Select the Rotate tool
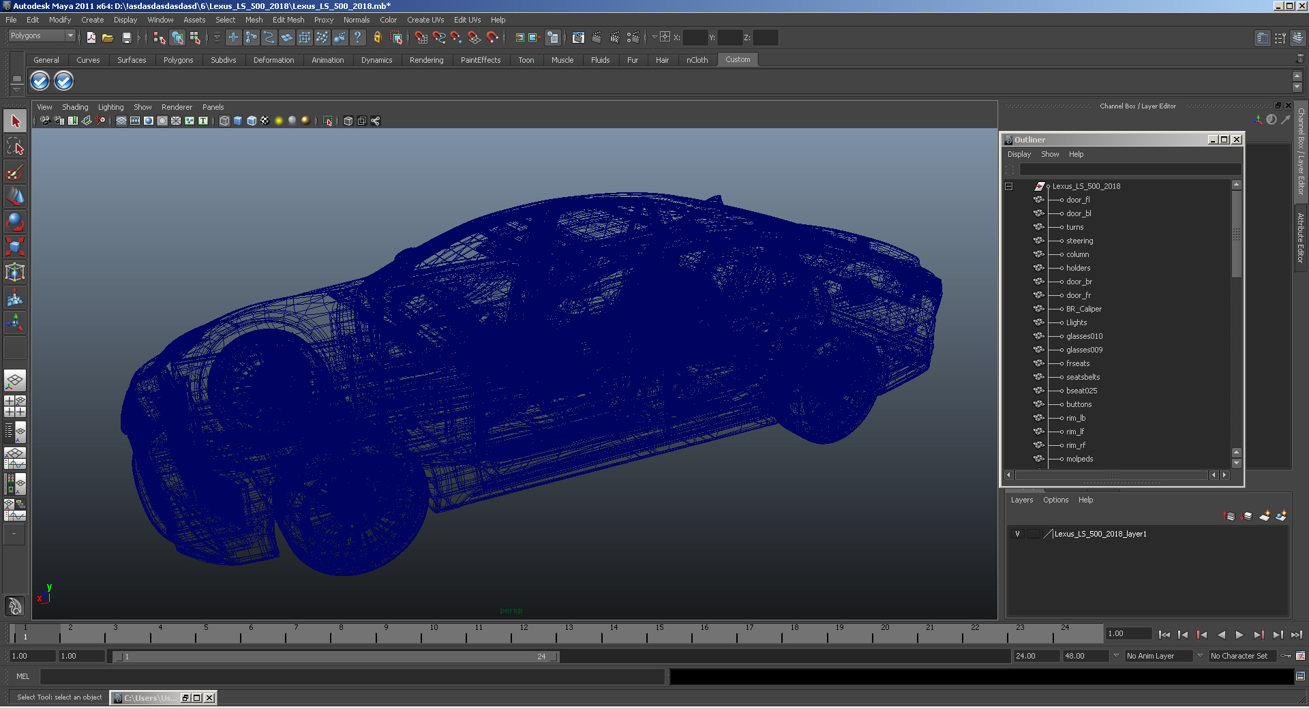 click(x=15, y=222)
